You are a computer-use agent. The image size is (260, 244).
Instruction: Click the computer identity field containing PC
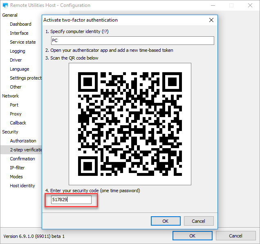click(x=132, y=40)
